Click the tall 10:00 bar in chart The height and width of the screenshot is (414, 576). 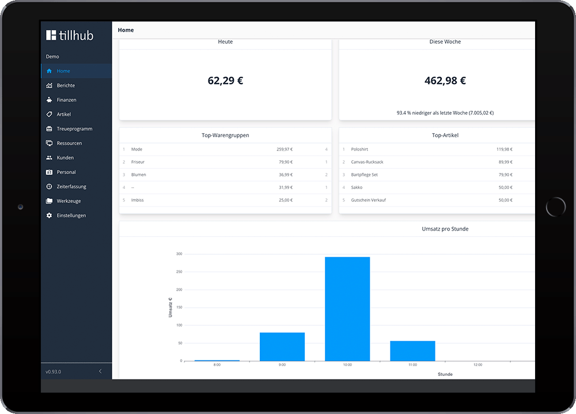pyautogui.click(x=347, y=309)
